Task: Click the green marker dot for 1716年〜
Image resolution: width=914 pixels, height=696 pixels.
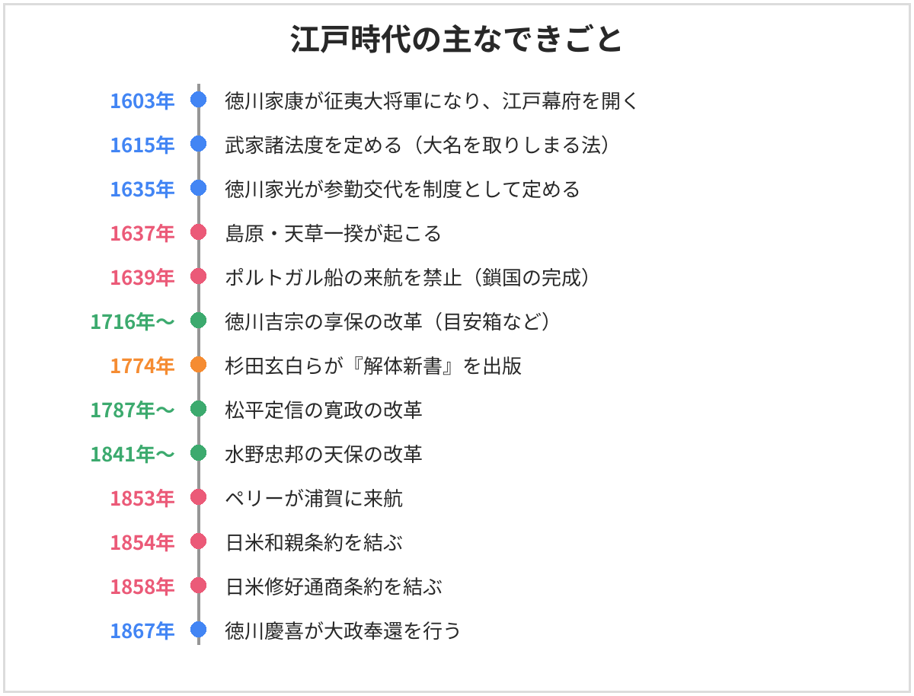Action: [x=199, y=321]
